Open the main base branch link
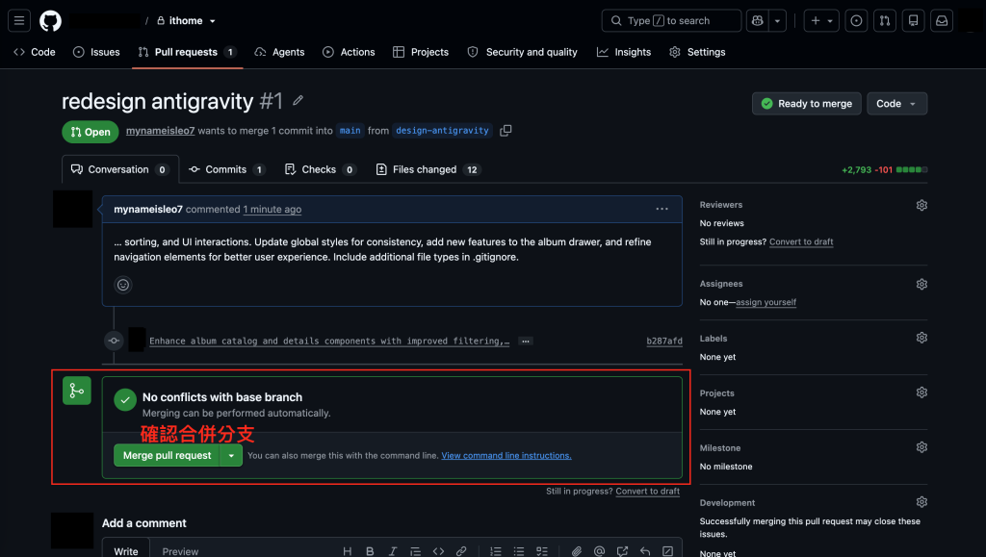This screenshot has width=986, height=557. click(x=350, y=131)
